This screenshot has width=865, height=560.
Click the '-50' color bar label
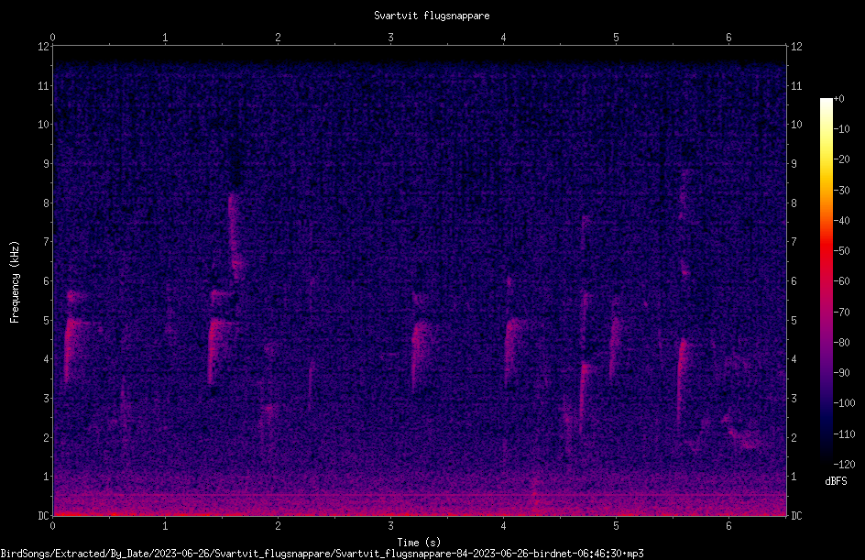pyautogui.click(x=841, y=251)
